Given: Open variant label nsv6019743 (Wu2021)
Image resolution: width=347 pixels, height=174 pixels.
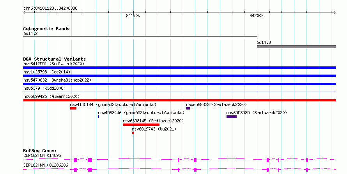Looking at the screenshot, I should [x=154, y=129].
